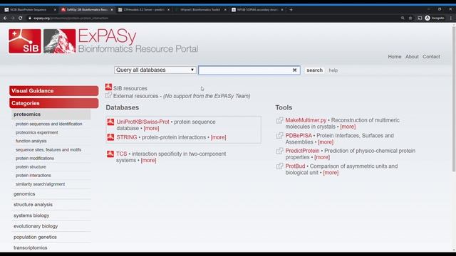Open the Contact page link
Screen dimensions: 456x256
tap(431, 57)
